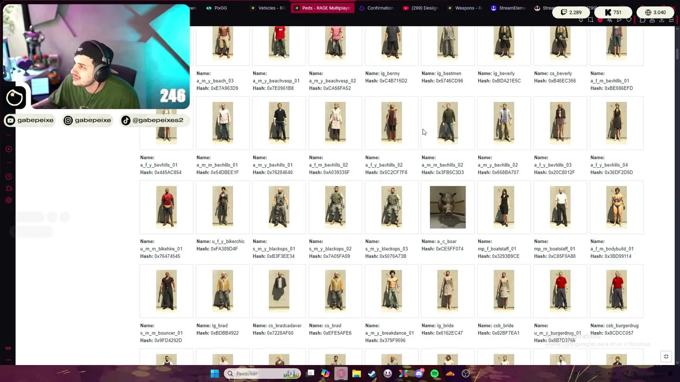680x382 pixels.
Task: Open the Cloudflare app in taskbar
Action: tap(450, 374)
